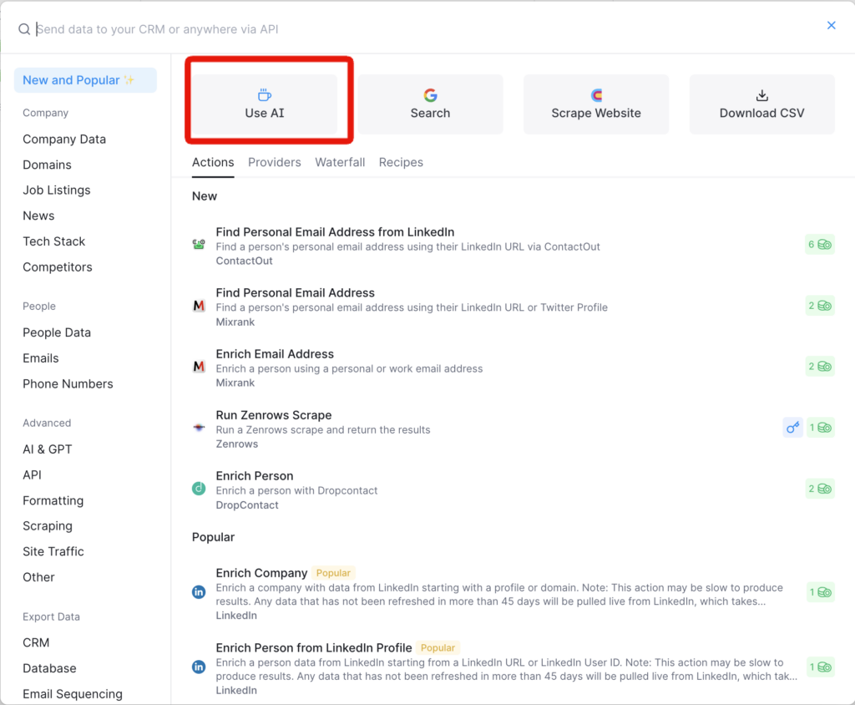
Task: Click LinkedIn icon beside Enrich Person from LinkedIn Profile
Action: click(x=199, y=667)
